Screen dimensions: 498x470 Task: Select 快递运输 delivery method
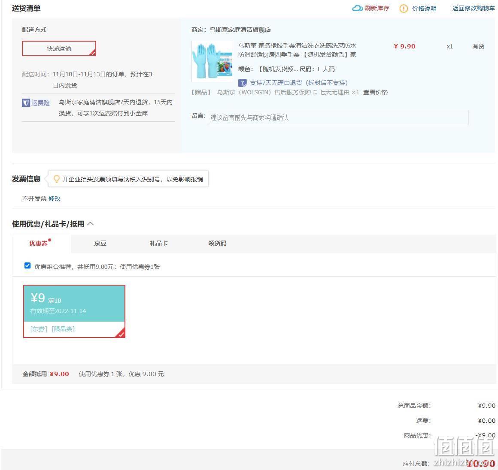[x=59, y=48]
